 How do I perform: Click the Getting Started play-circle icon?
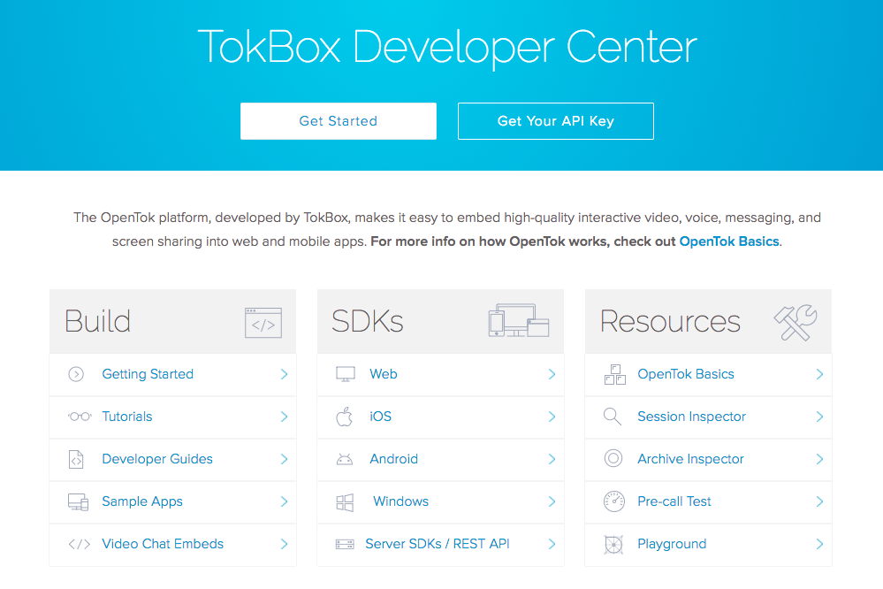tap(76, 374)
